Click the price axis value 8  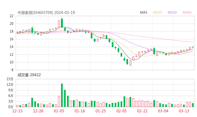[12, 70]
